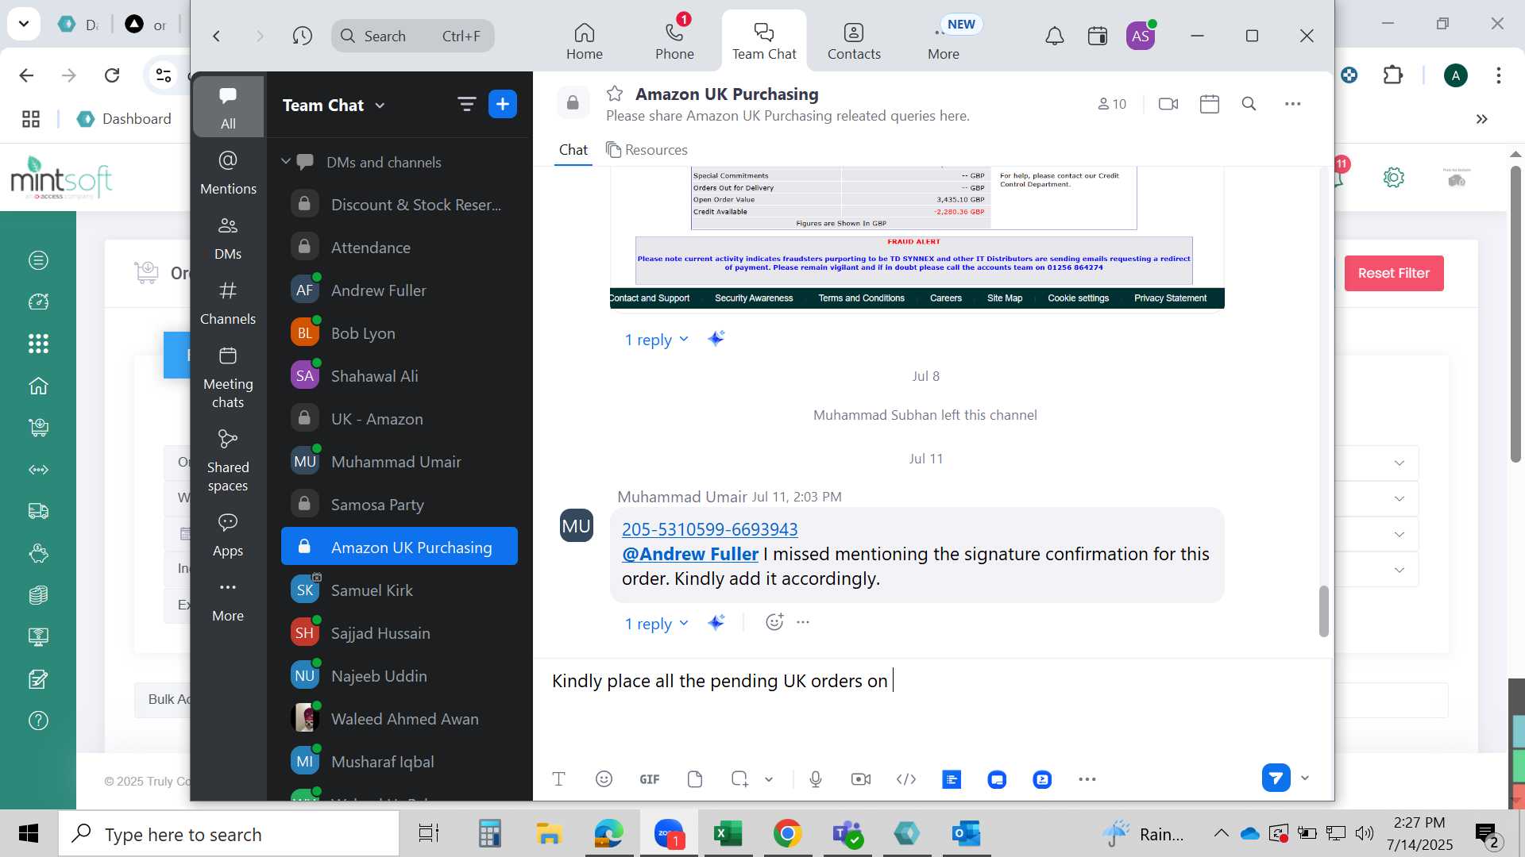
Task: Attach a file to the message
Action: [x=694, y=779]
